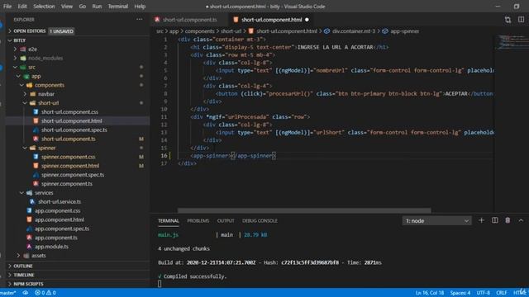This screenshot has width=529, height=297.
Task: Open short-url.component.css file
Action: pyautogui.click(x=69, y=112)
